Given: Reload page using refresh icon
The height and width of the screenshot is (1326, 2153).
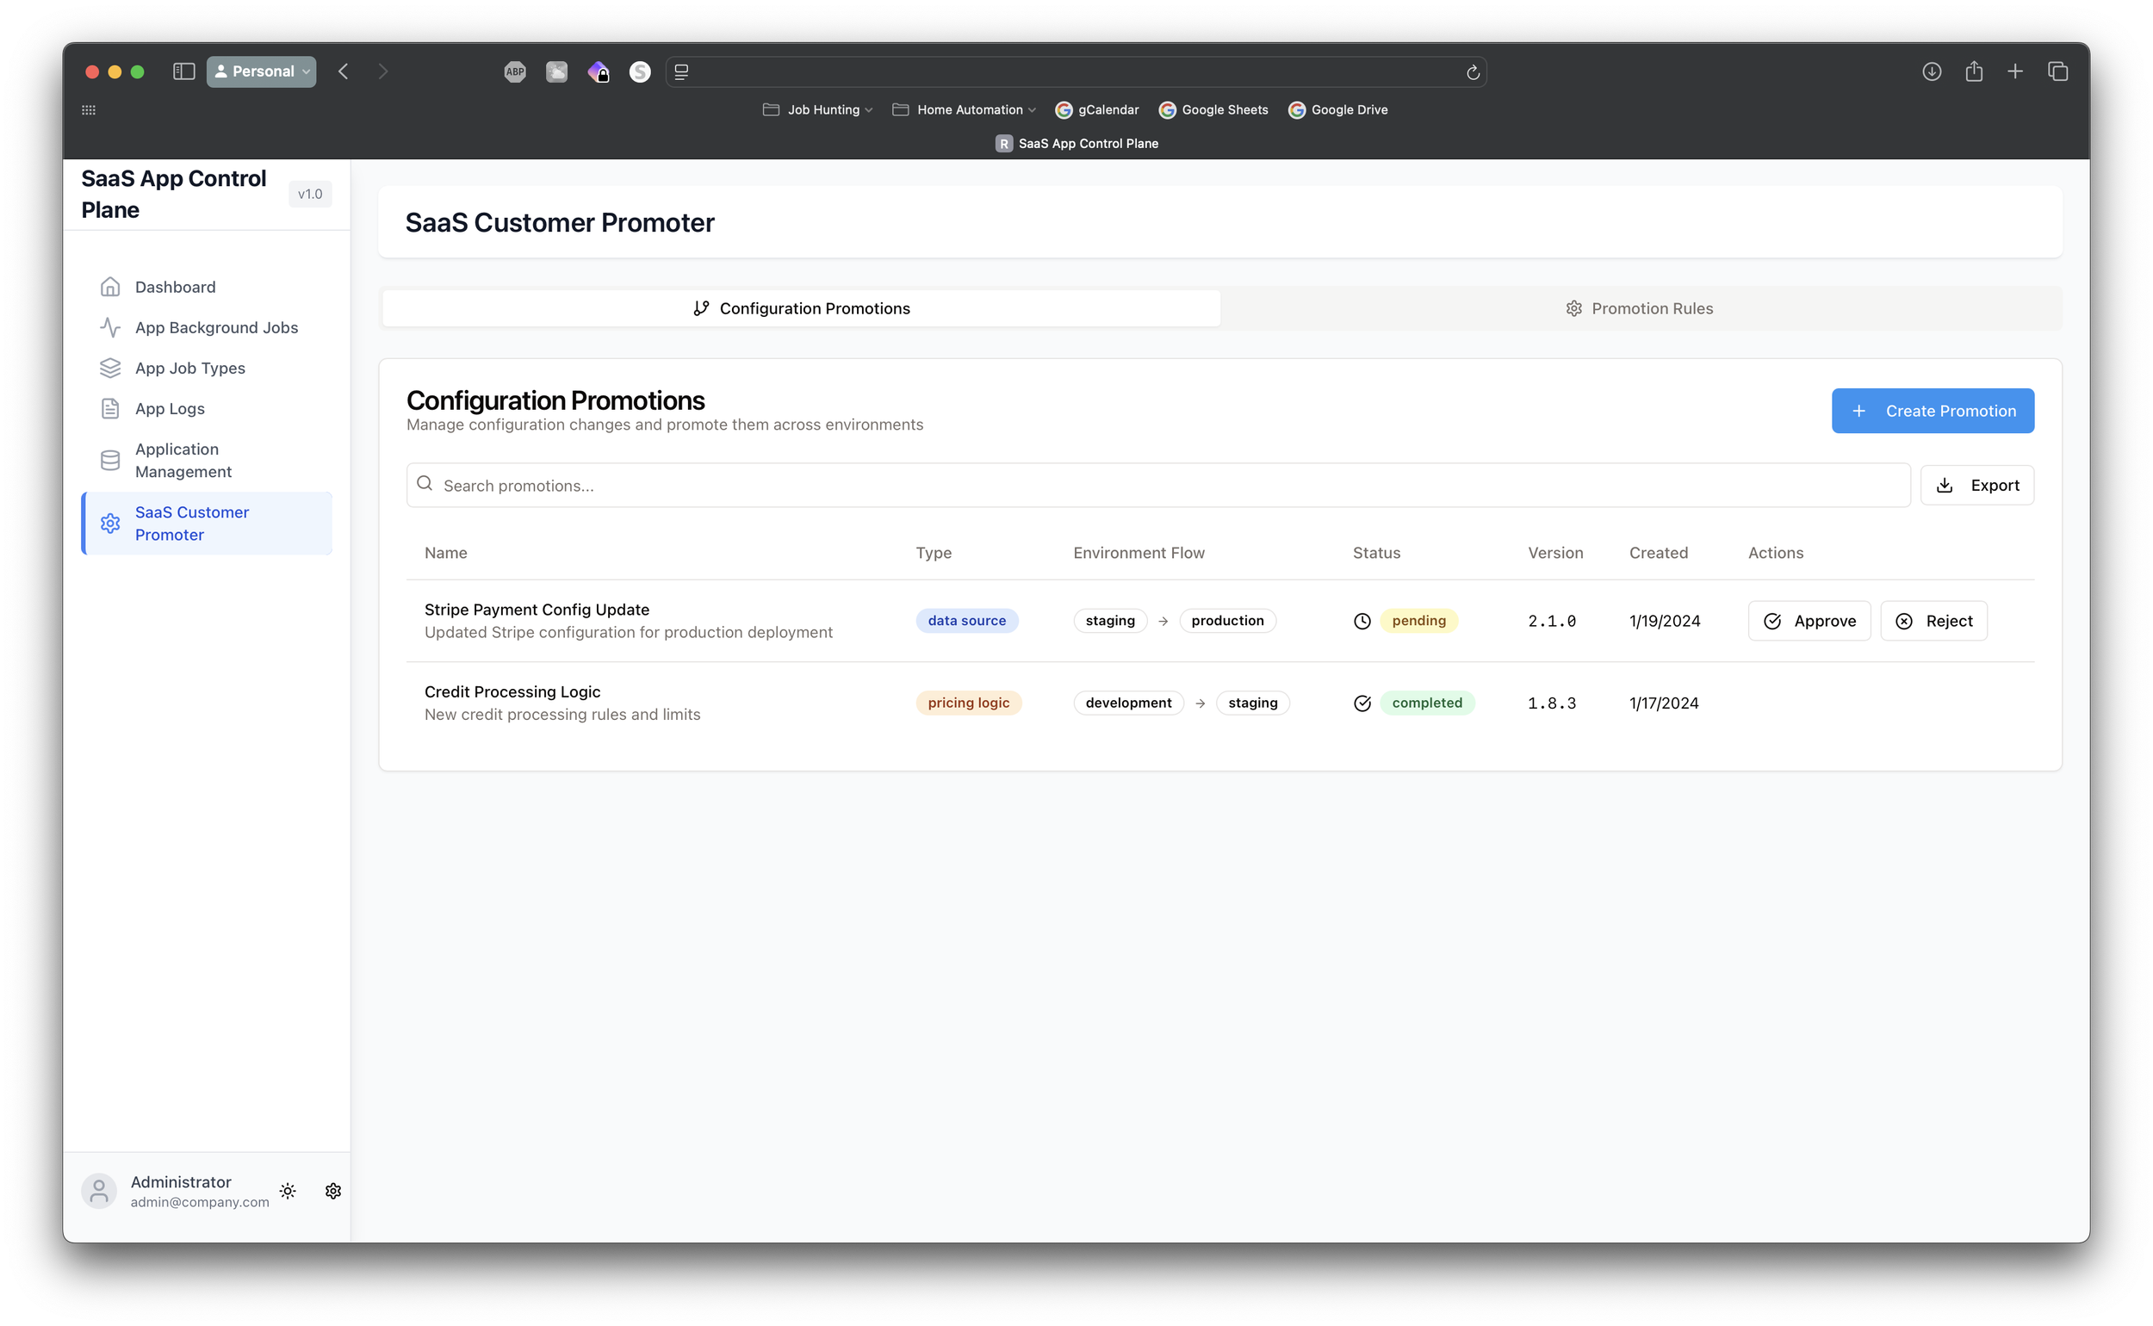Looking at the screenshot, I should (1474, 72).
